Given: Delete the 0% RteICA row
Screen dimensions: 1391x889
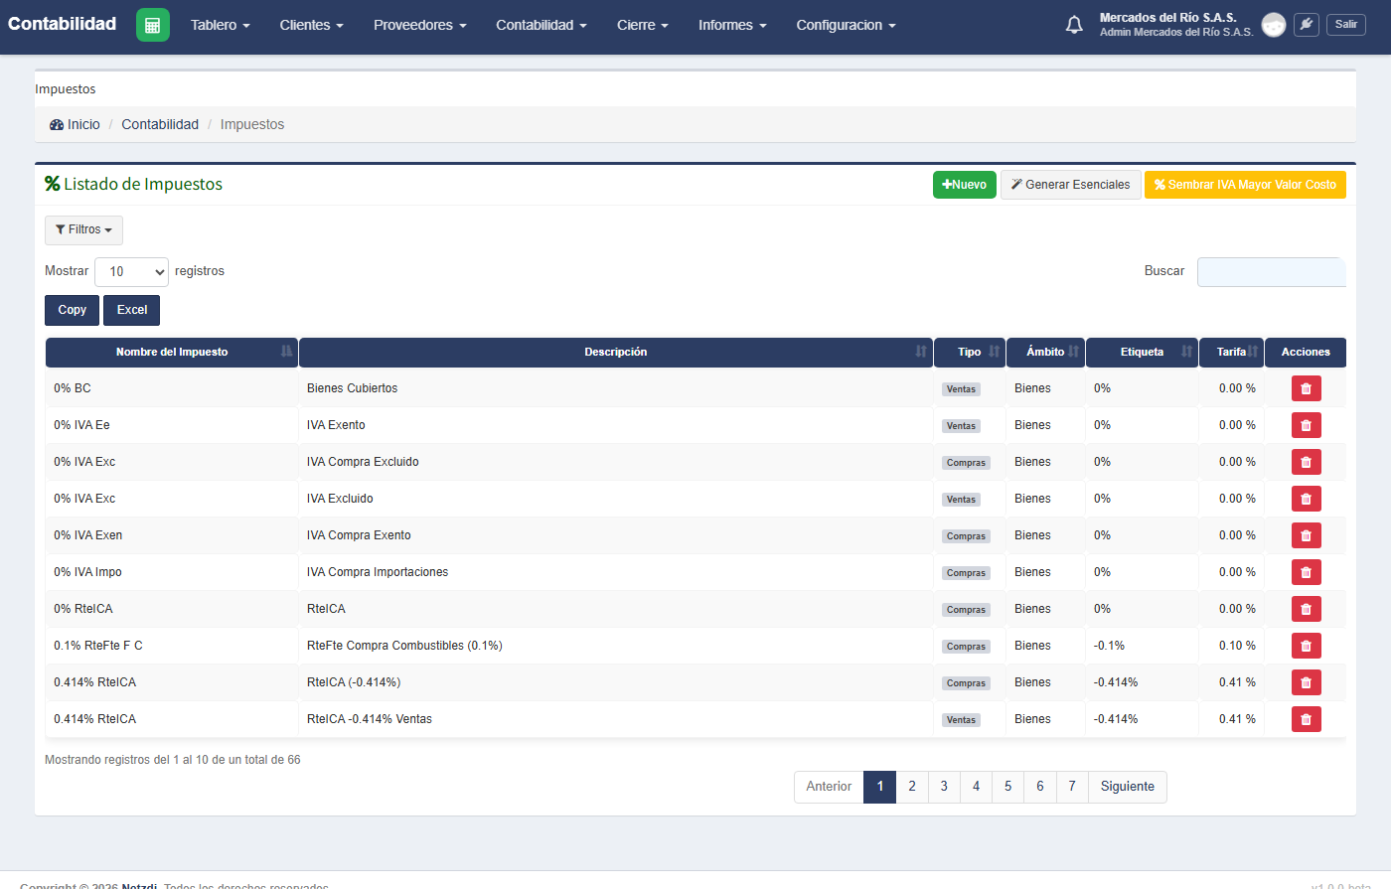Looking at the screenshot, I should pyautogui.click(x=1306, y=609).
